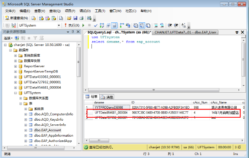Open the active files list dropdown arrow

tap(237, 32)
